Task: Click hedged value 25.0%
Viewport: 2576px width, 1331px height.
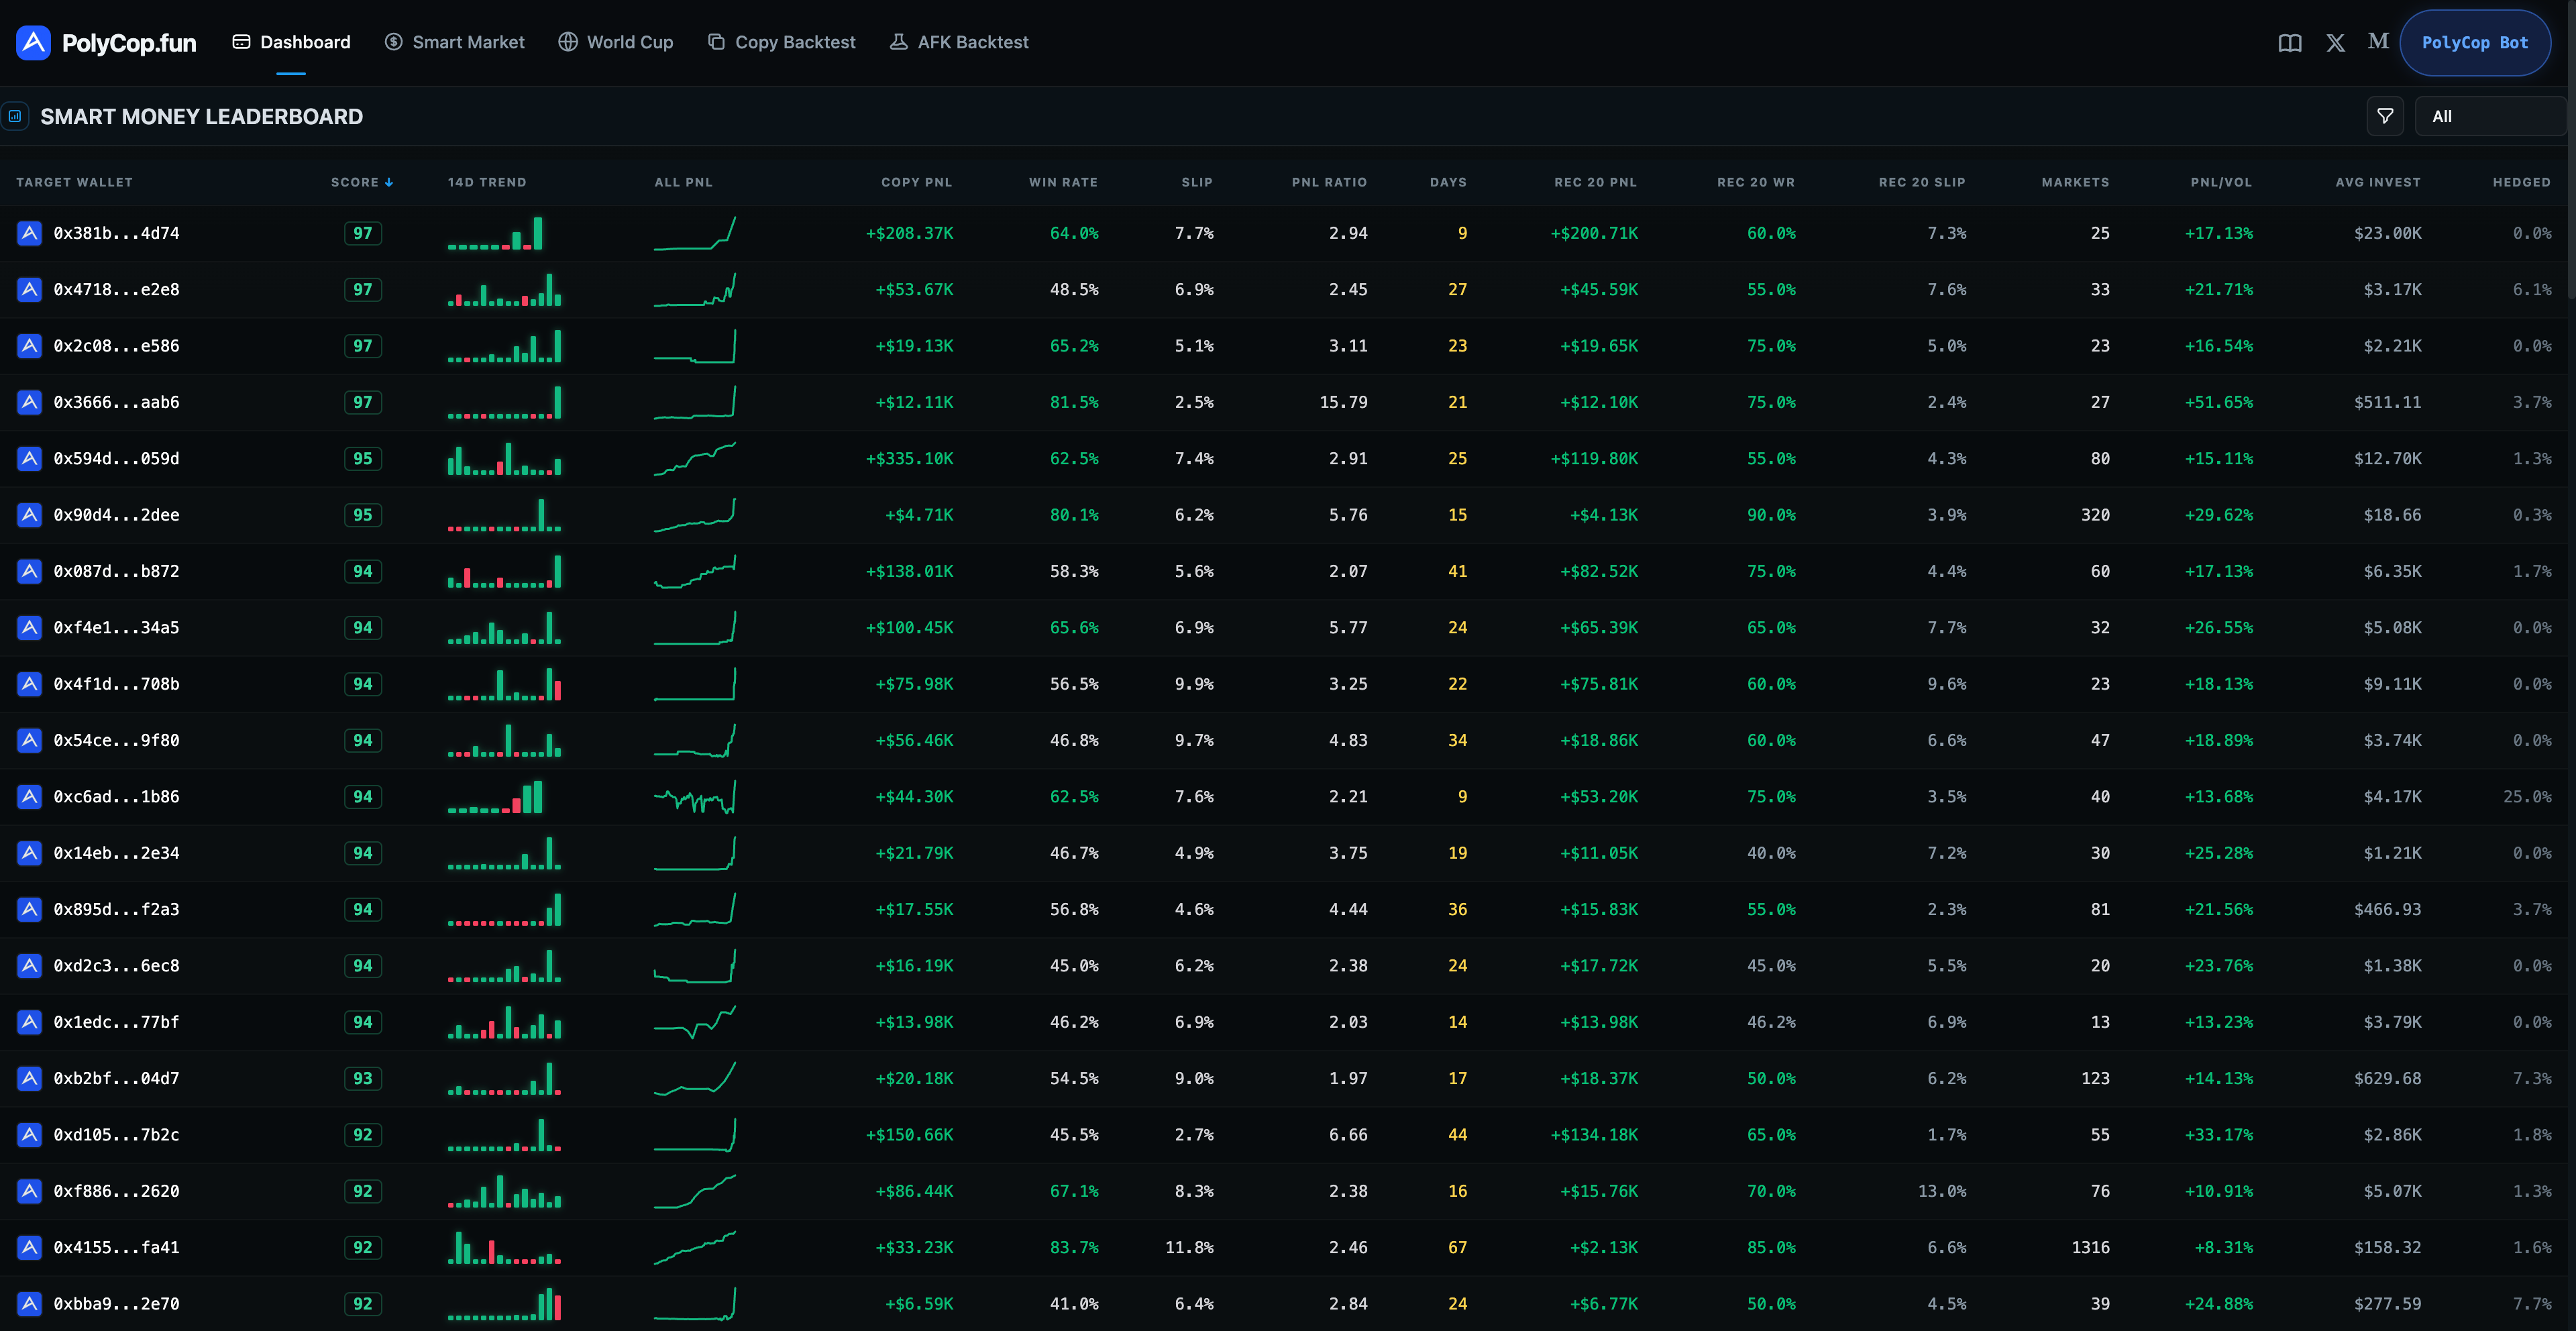Action: coord(2527,796)
